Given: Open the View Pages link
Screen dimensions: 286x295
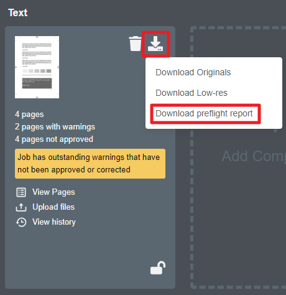Looking at the screenshot, I should [53, 192].
